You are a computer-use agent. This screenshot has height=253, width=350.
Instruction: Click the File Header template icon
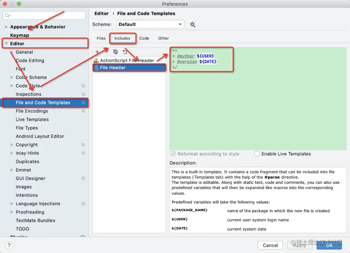point(96,67)
